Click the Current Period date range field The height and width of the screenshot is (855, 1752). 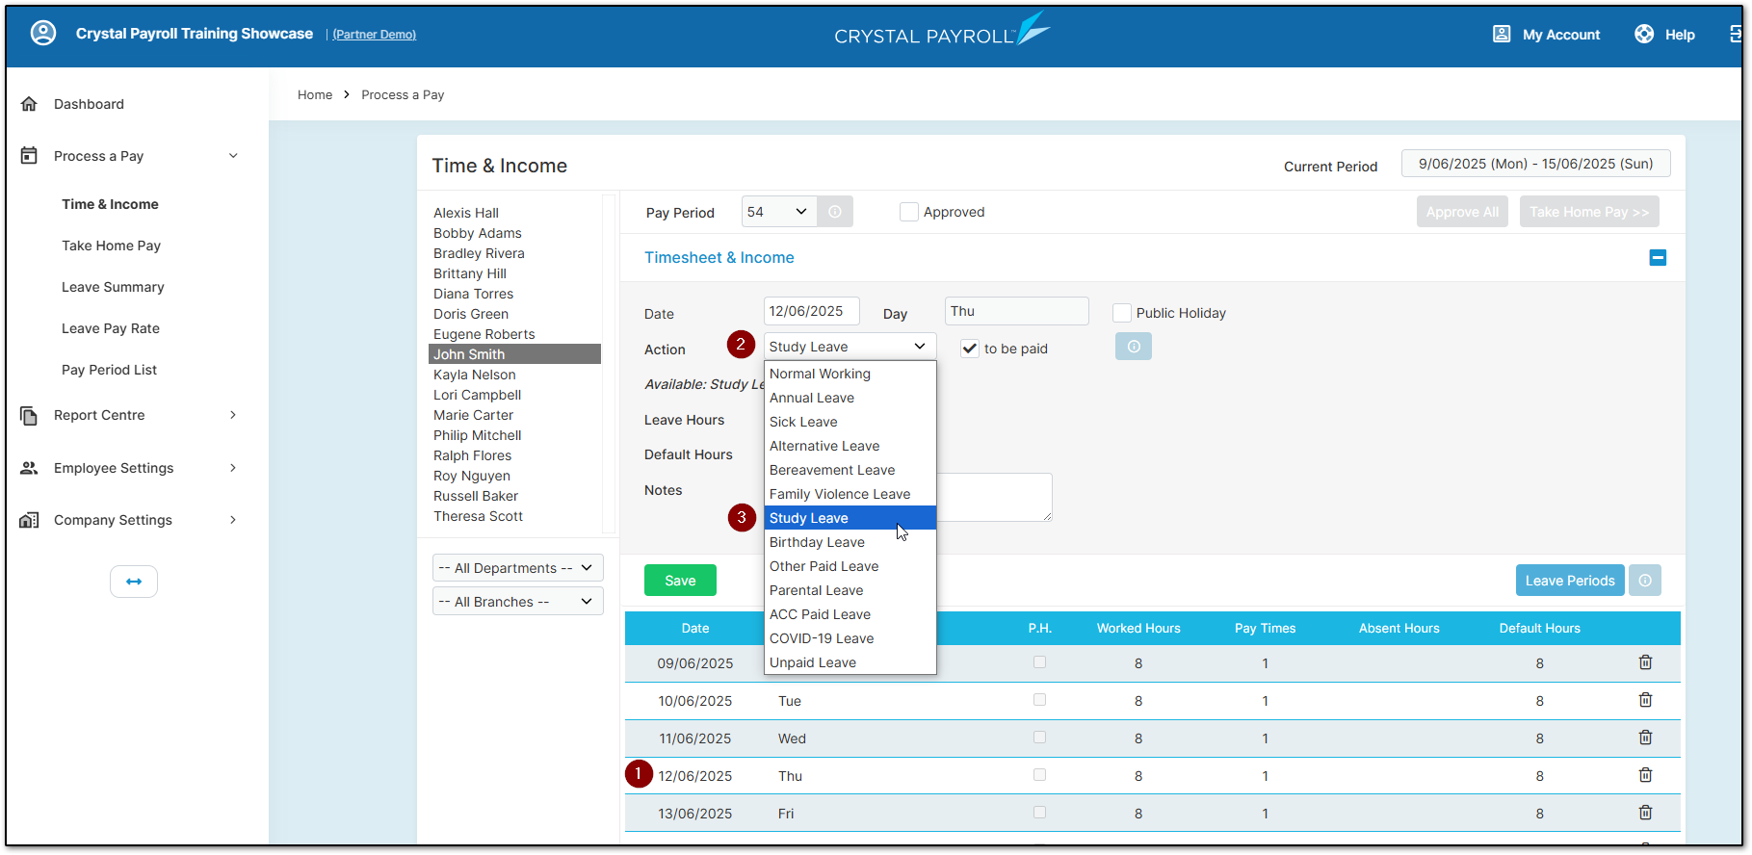point(1536,164)
